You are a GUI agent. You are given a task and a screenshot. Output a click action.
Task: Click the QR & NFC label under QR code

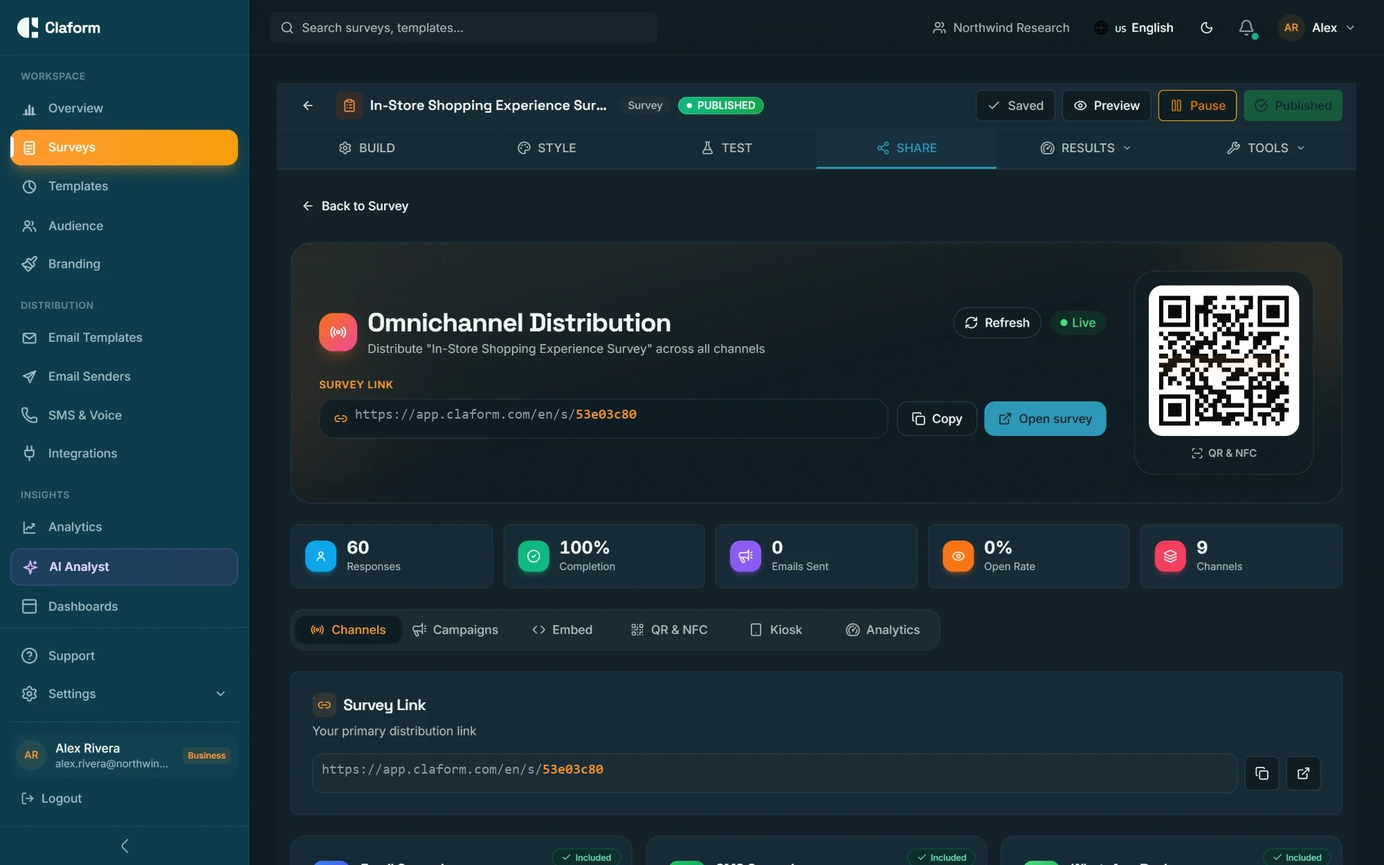pos(1223,453)
